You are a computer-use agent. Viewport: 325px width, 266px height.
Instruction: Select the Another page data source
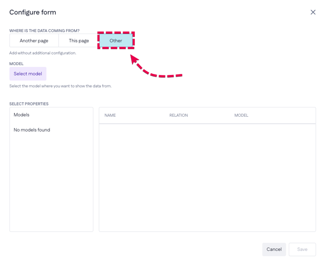point(34,40)
